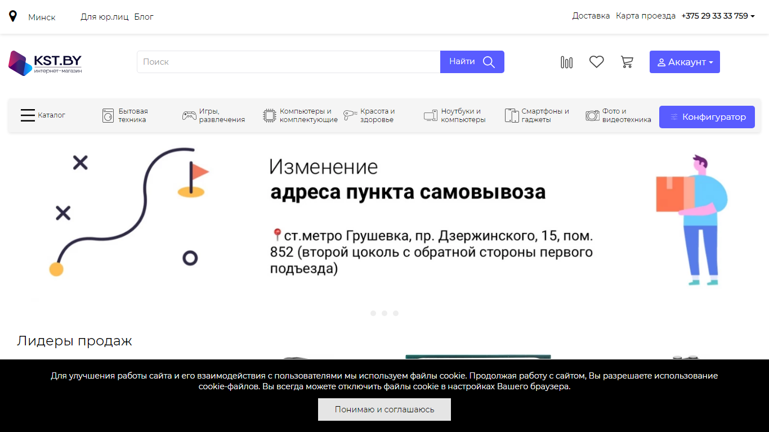Image resolution: width=769 pixels, height=432 pixels.
Task: Open the Блог link
Action: point(144,17)
